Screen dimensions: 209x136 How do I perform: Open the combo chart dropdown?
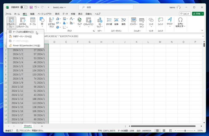pyautogui.click(x=72, y=23)
